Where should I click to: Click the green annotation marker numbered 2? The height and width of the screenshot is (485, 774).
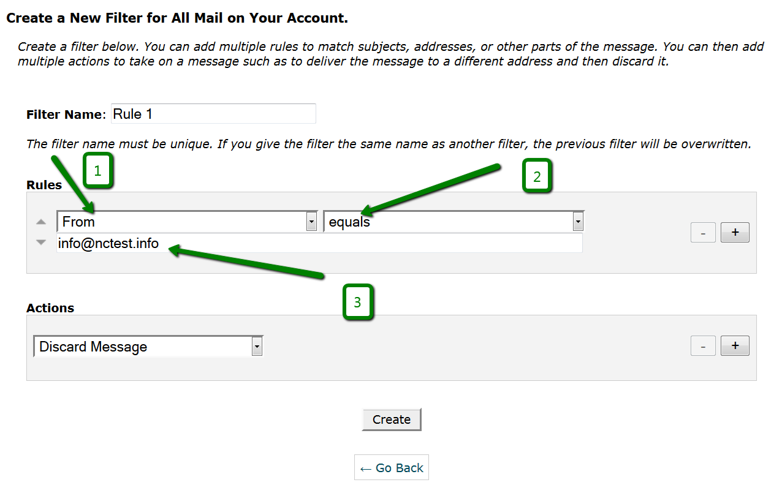pyautogui.click(x=537, y=176)
